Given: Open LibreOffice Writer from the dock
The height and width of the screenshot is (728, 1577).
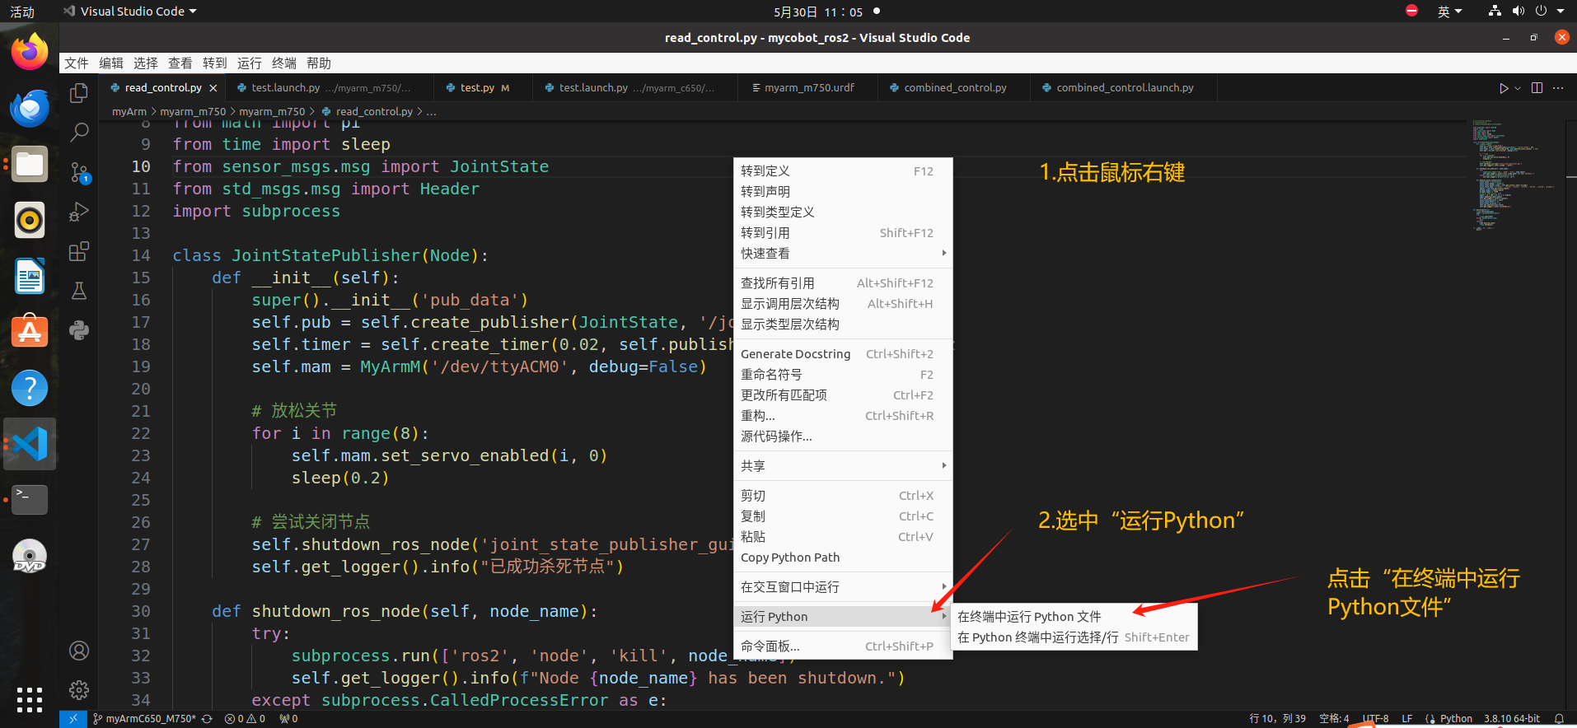Looking at the screenshot, I should tap(30, 276).
